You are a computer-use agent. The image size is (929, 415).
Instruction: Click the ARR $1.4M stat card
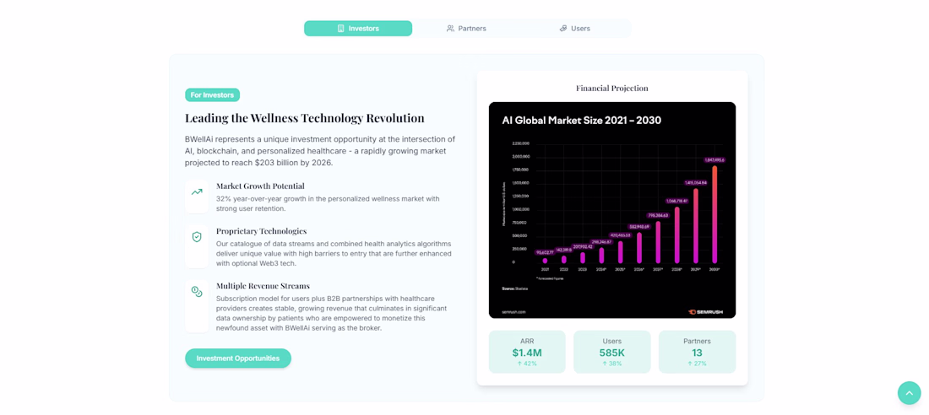coord(527,352)
